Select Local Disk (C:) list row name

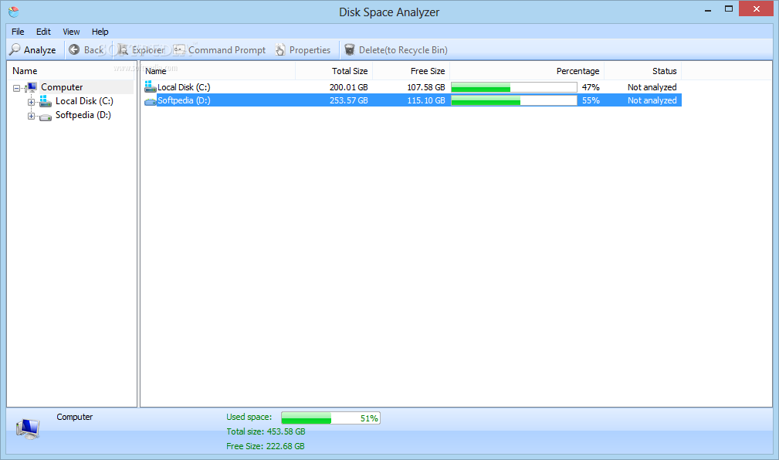[184, 87]
